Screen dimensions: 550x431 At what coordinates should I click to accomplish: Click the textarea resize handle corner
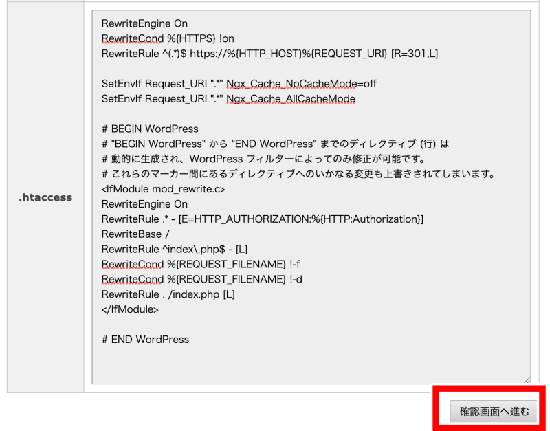[x=527, y=380]
